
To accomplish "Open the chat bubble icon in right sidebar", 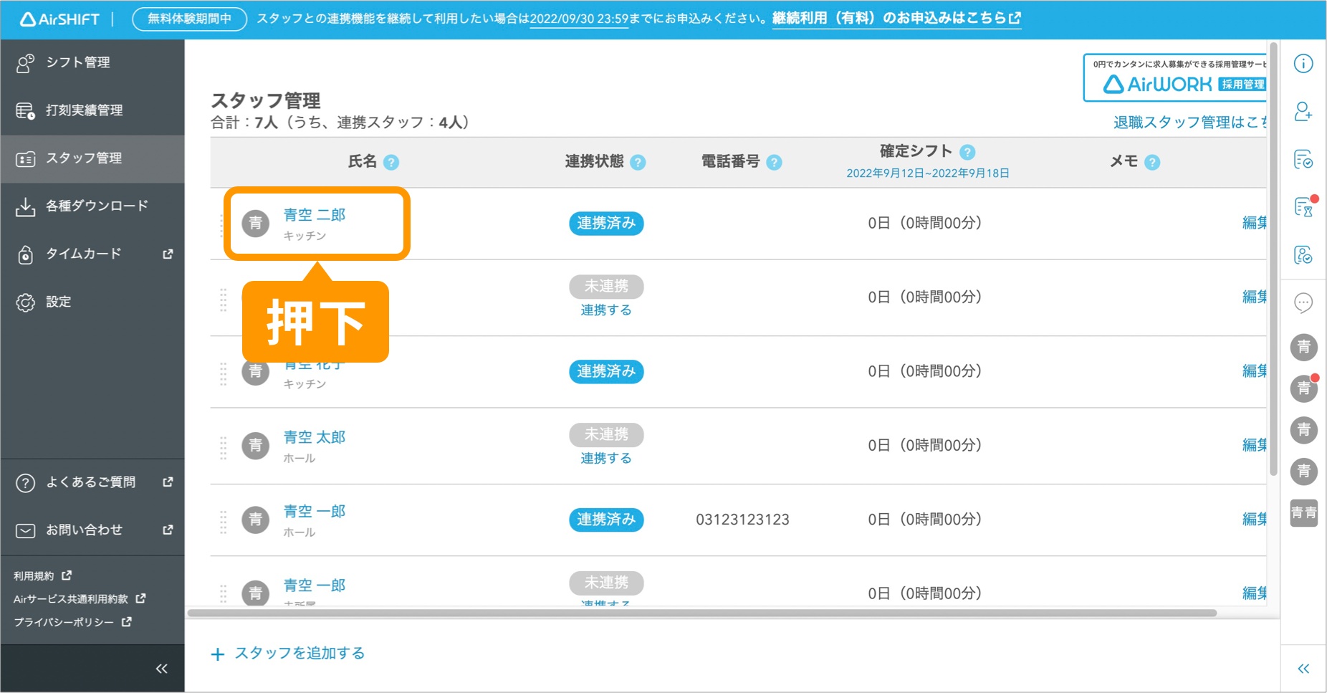I will [1303, 303].
